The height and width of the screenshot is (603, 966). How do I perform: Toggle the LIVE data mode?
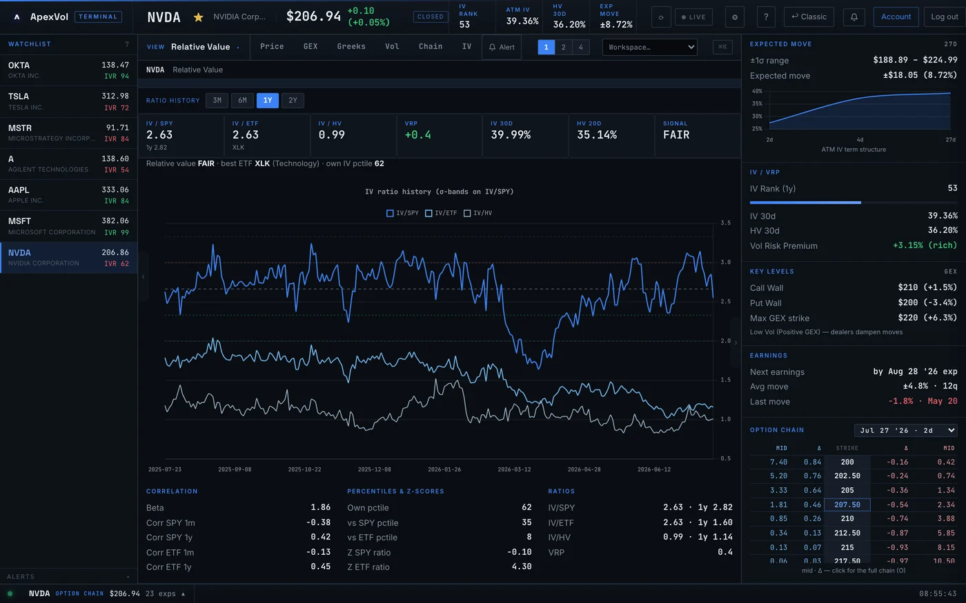point(693,17)
